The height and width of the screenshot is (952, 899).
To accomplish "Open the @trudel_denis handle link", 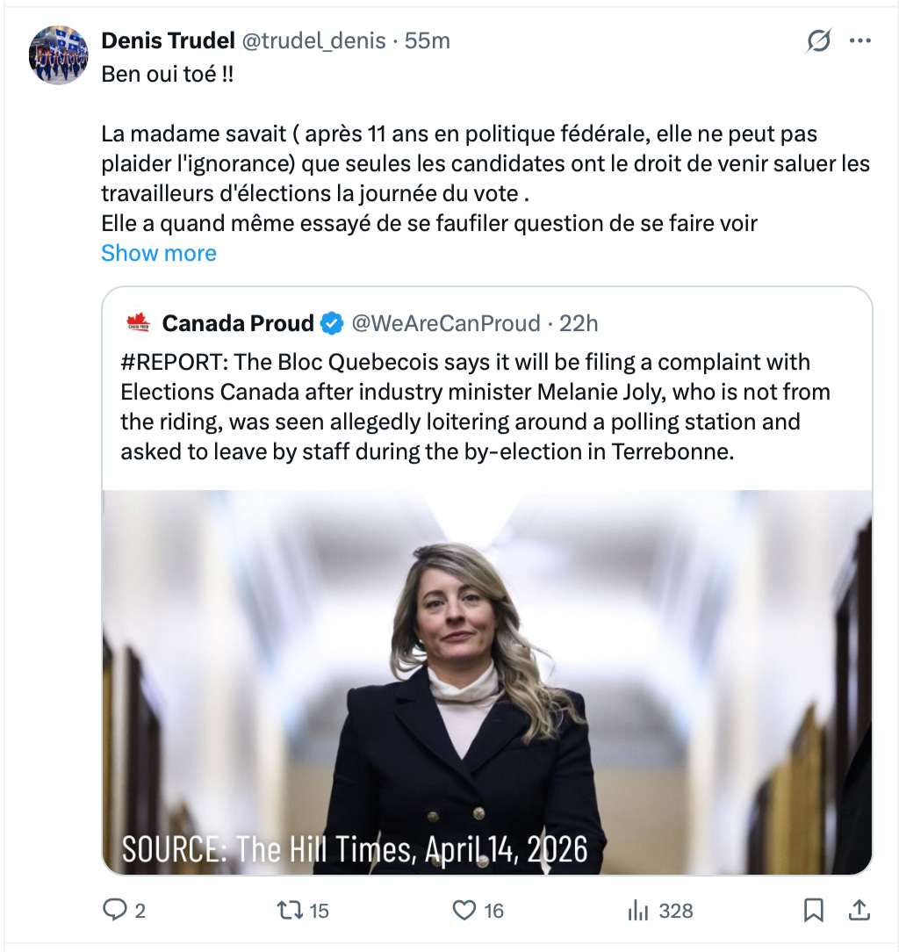I will [x=313, y=40].
